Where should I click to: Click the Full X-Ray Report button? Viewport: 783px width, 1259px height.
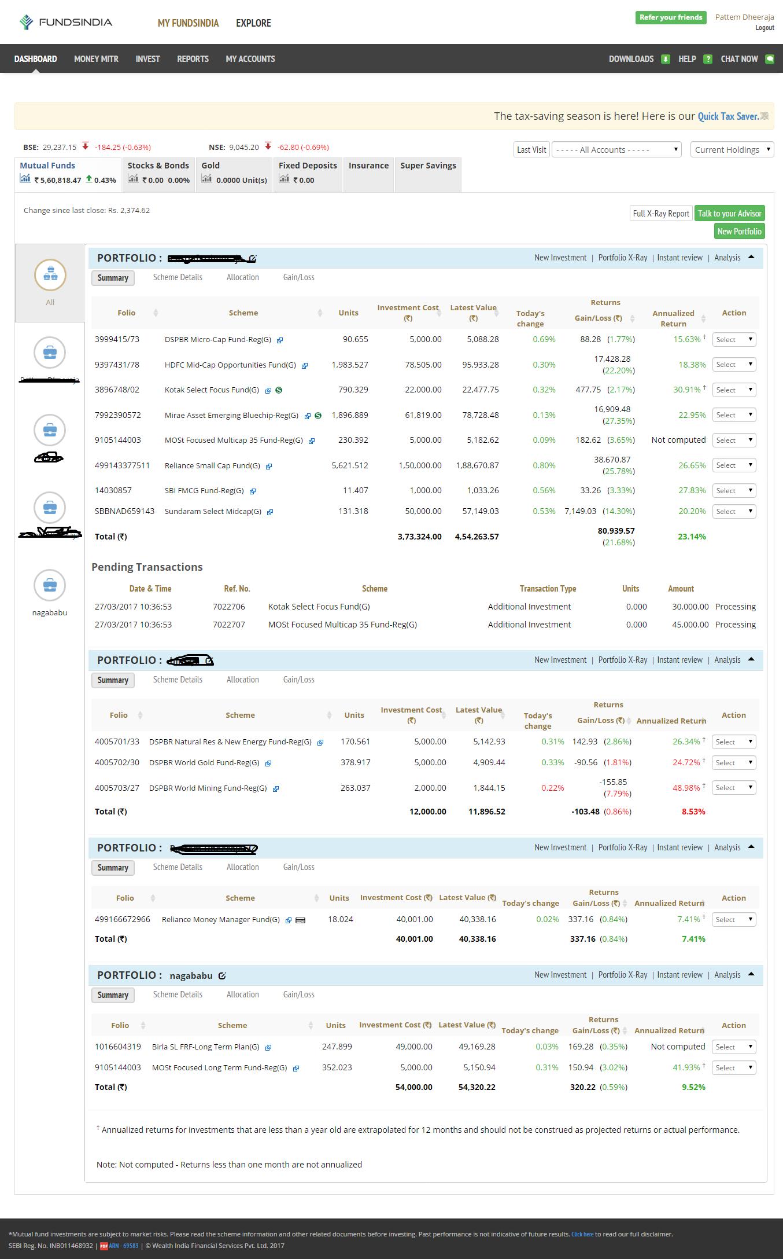click(x=660, y=214)
